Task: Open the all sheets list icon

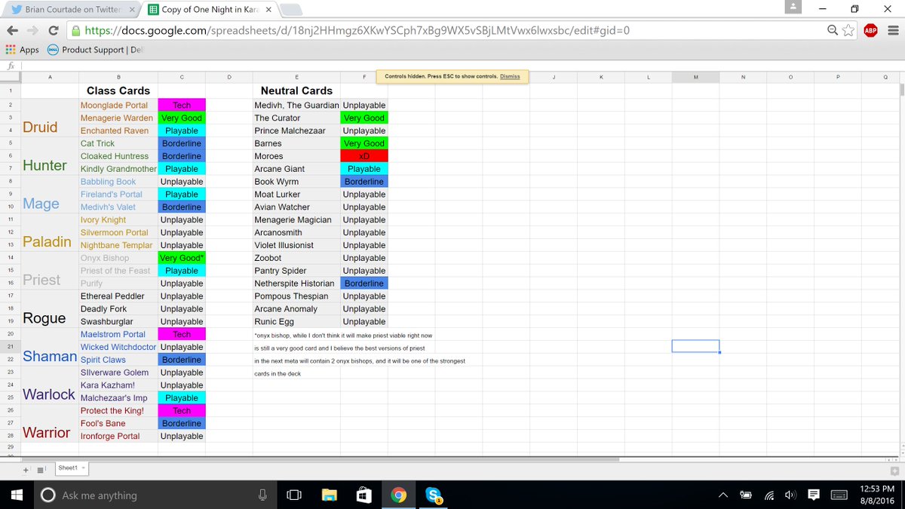Action: (x=41, y=470)
